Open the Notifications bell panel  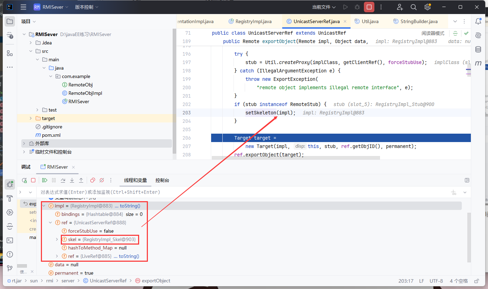(x=478, y=21)
